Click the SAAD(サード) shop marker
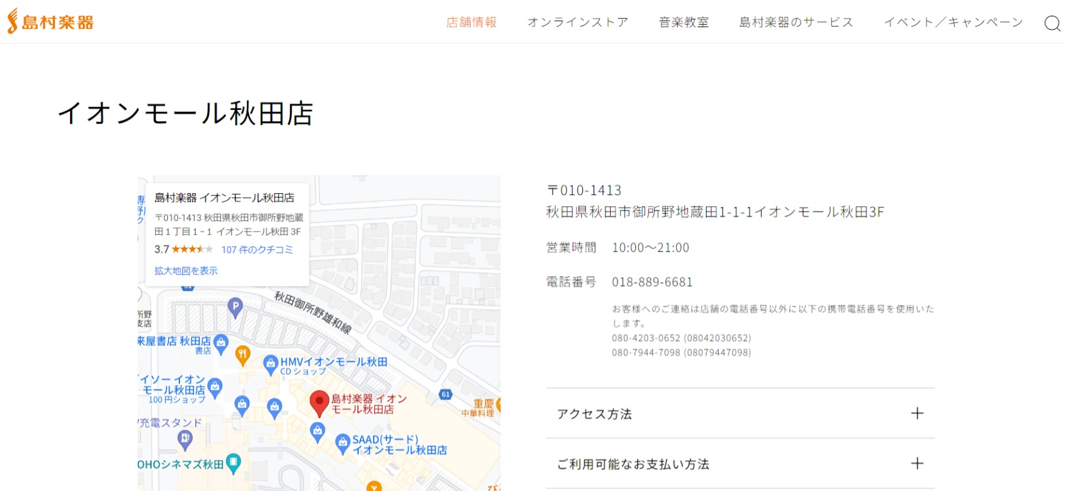 [x=342, y=443]
